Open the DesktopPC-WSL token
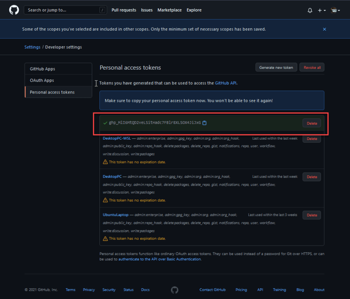Viewport: 350px width, 299px height. [117, 138]
